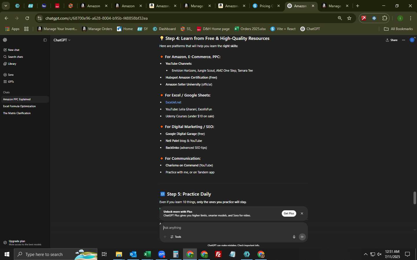Open Task View from the taskbar
Image resolution: width=417 pixels, height=260 pixels.
click(x=104, y=254)
